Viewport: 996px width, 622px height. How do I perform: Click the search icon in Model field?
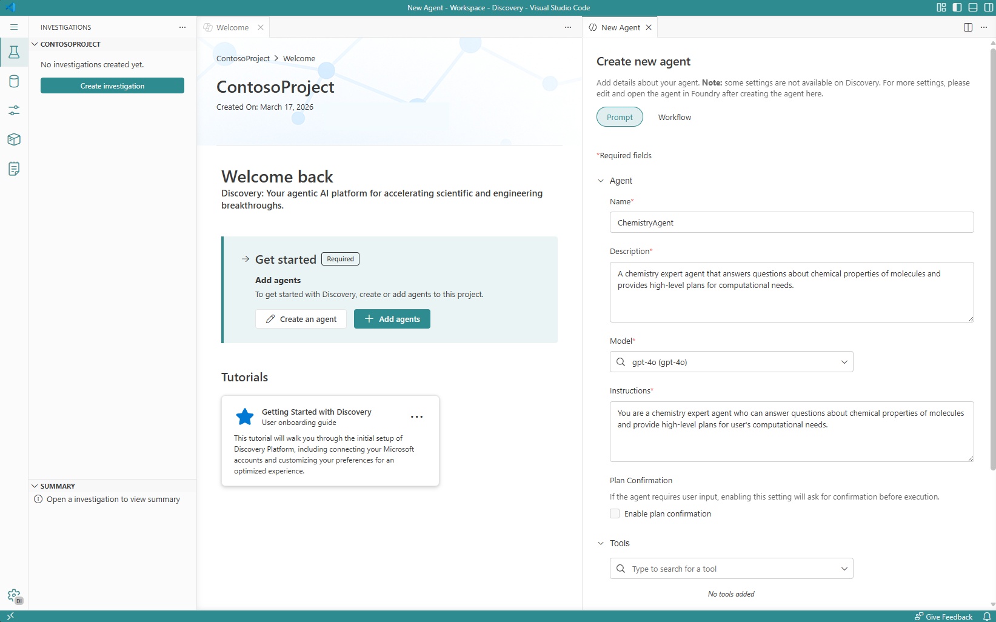[x=621, y=362]
